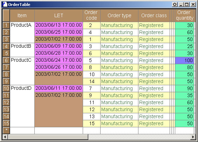Viewport: 198px width, 142px height.
Task: Click the left scroll arrow
Action: (x=5, y=137)
